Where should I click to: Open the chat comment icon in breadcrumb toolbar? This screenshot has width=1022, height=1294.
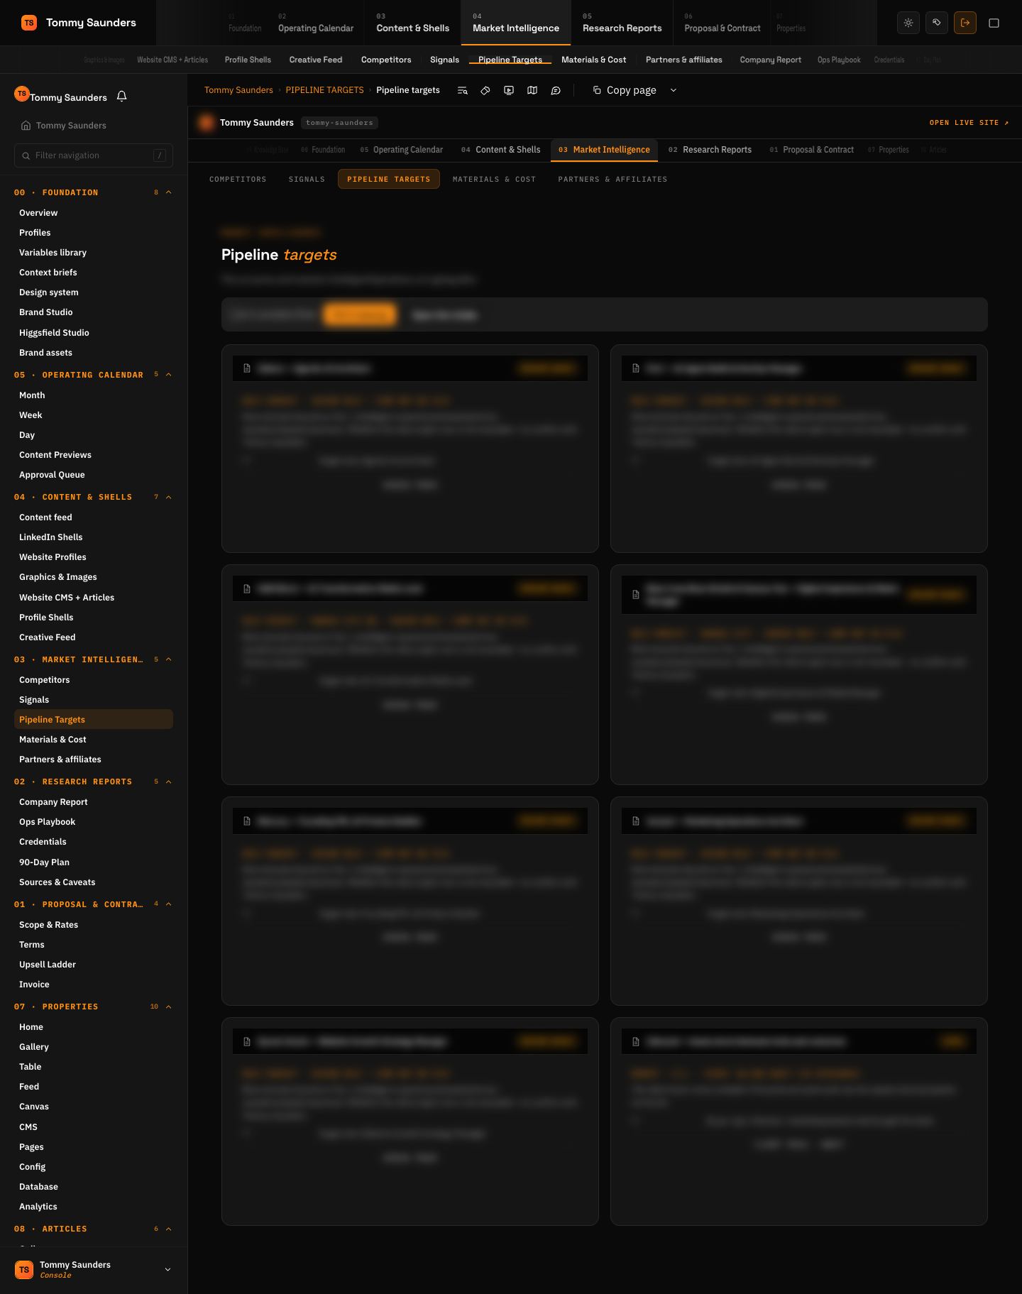[556, 90]
